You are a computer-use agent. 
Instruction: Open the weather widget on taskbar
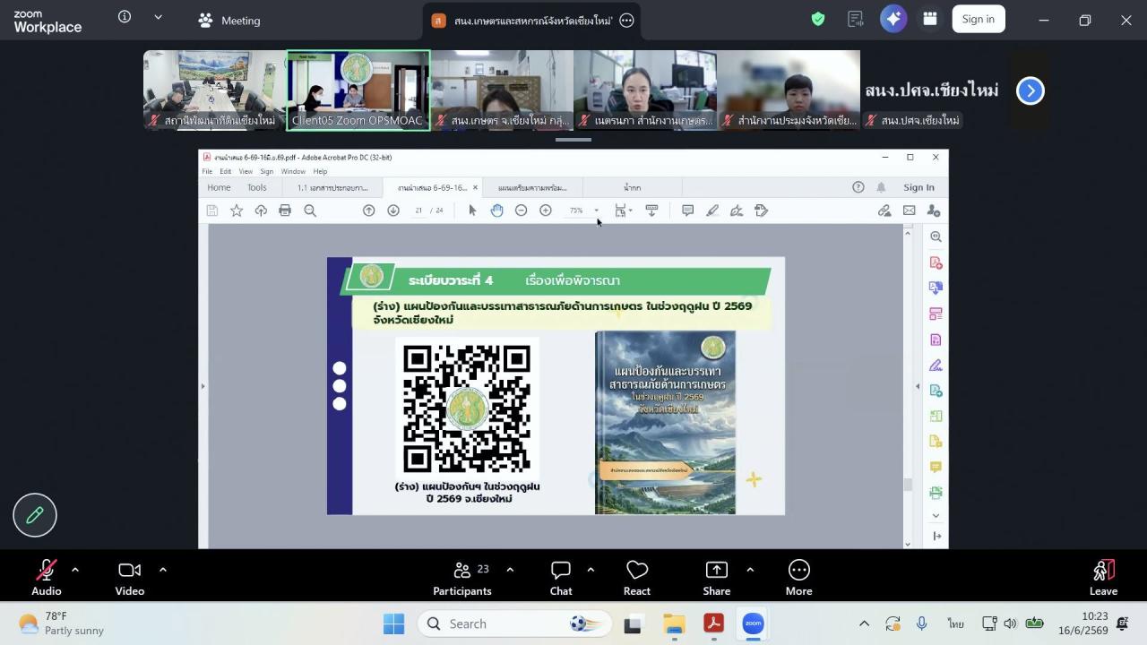tap(61, 623)
